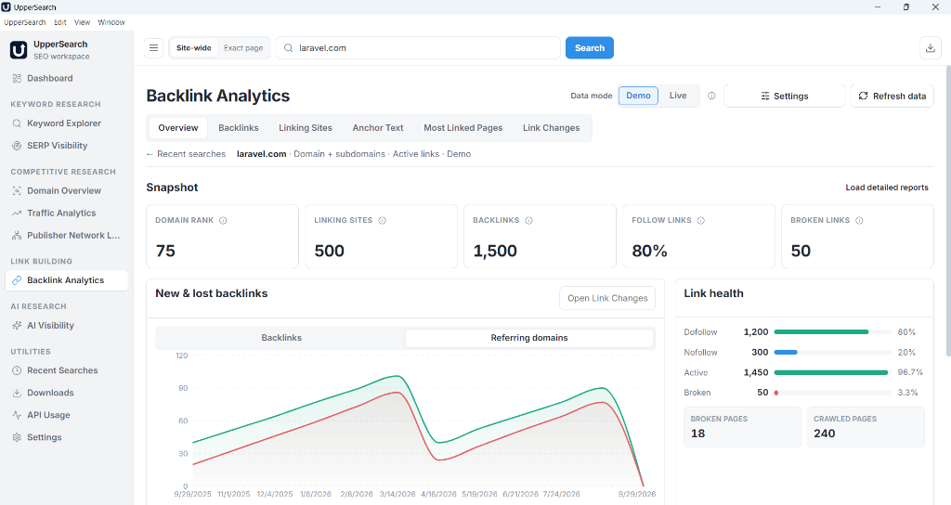Go back to Recent searches link
This screenshot has height=505, width=951.
tap(186, 154)
